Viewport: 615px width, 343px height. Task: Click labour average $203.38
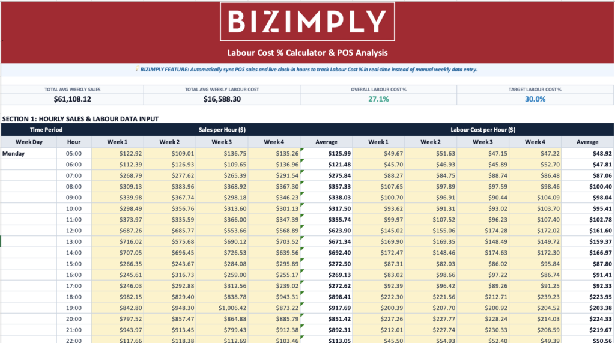tap(587, 308)
